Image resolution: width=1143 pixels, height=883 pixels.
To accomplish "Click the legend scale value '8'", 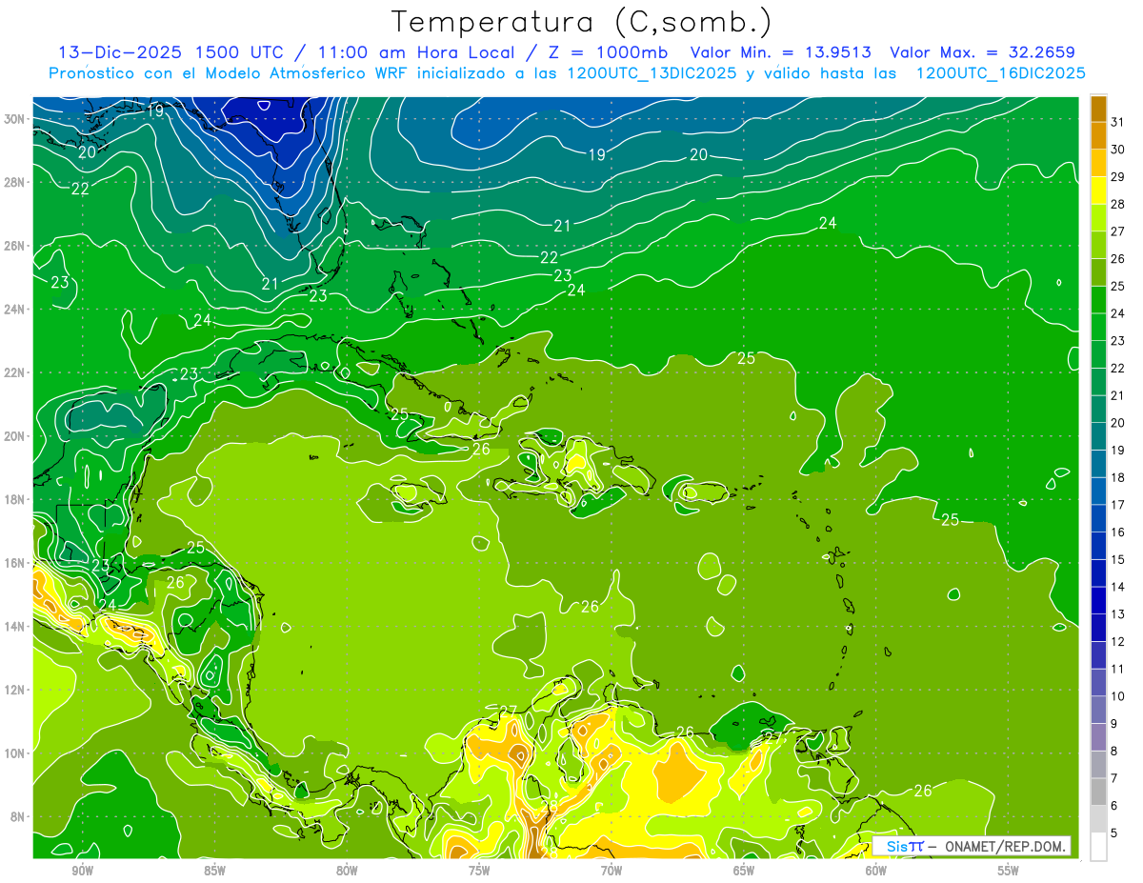I will [1114, 751].
